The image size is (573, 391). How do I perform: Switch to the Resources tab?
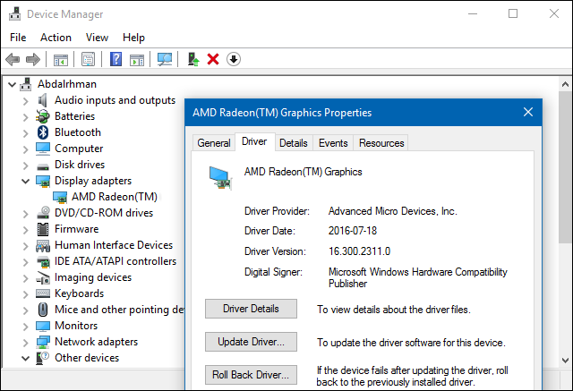click(x=381, y=143)
